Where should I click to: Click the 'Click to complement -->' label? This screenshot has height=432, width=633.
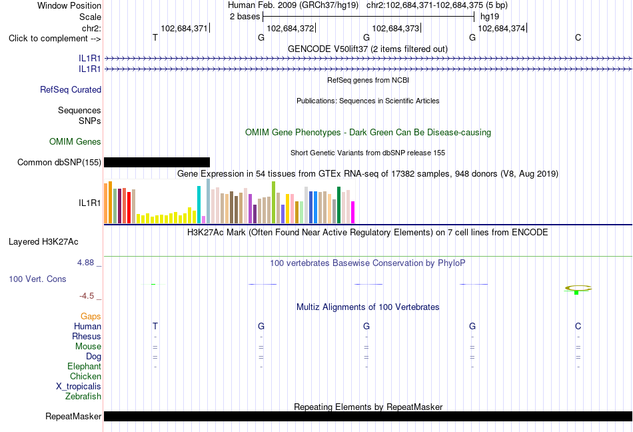click(x=55, y=39)
